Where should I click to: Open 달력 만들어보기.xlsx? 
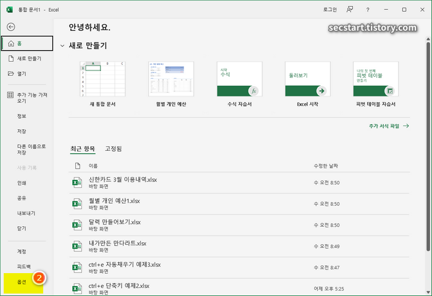[x=239, y=225]
